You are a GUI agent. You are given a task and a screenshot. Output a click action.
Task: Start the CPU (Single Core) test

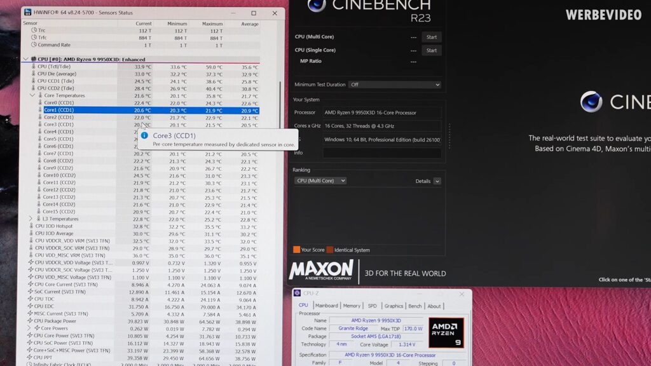[432, 50]
